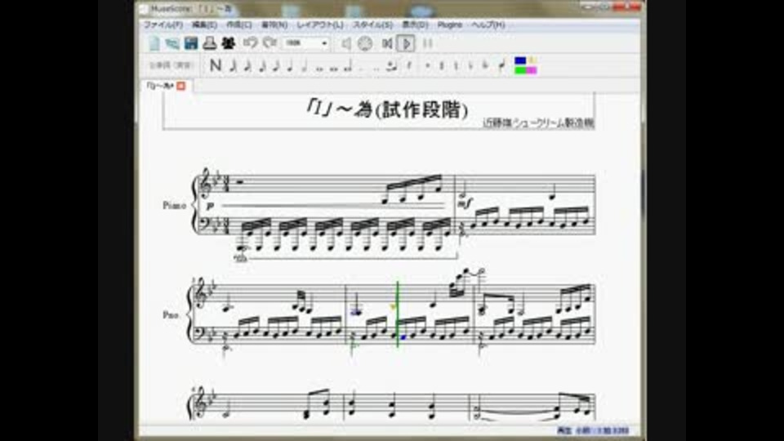Flip stem direction with the flip icon
The height and width of the screenshot is (441, 784).
(x=501, y=65)
